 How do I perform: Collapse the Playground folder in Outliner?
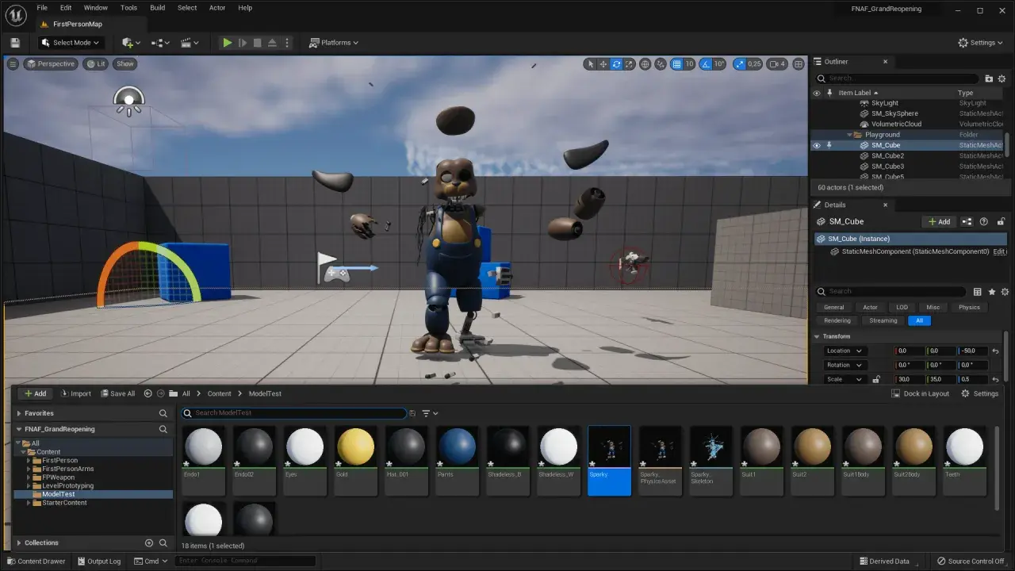850,135
